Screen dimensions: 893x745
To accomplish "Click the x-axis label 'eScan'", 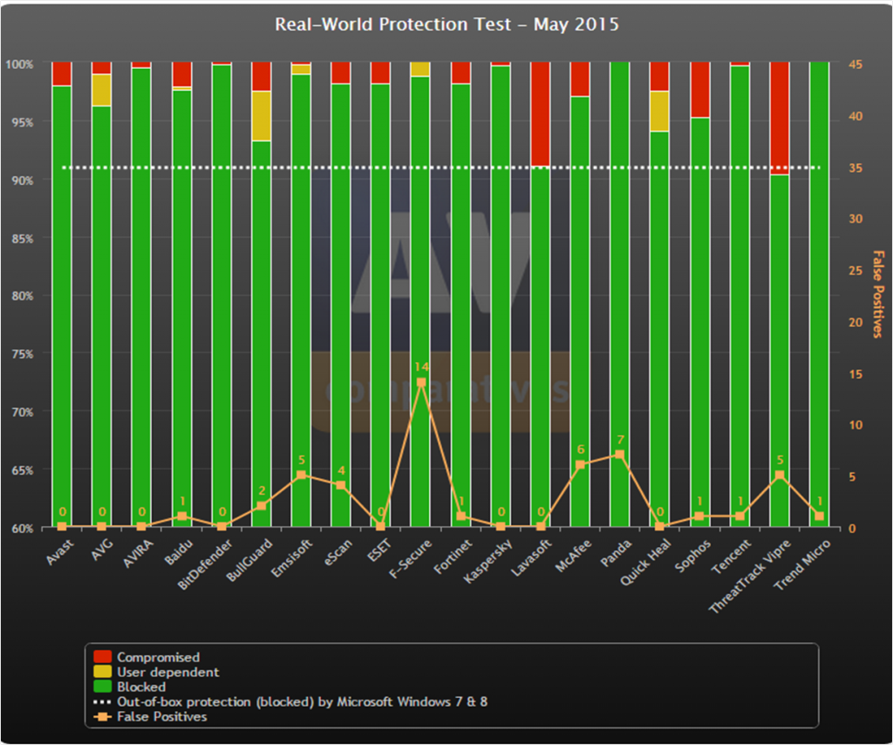I will [338, 552].
